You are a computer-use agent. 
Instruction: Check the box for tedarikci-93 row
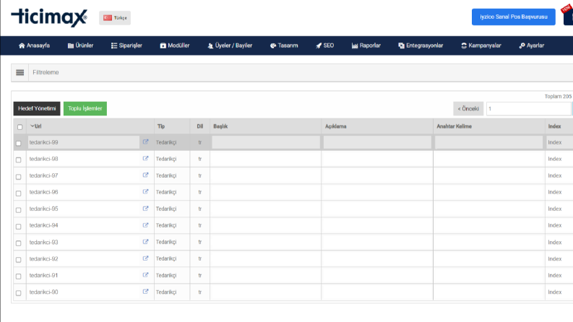click(x=19, y=243)
